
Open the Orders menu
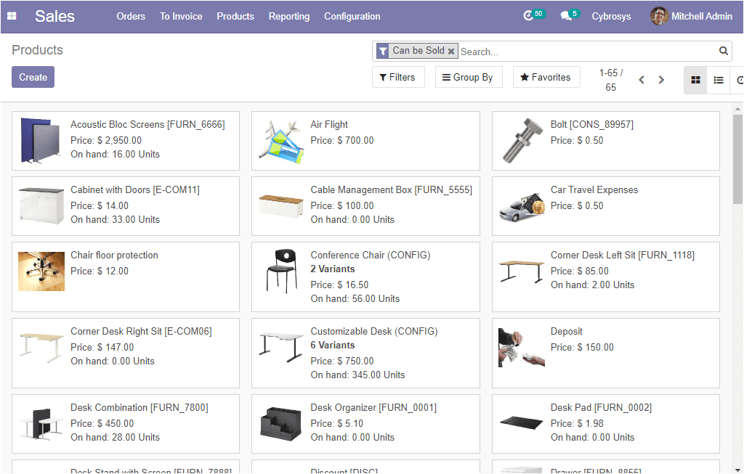131,16
